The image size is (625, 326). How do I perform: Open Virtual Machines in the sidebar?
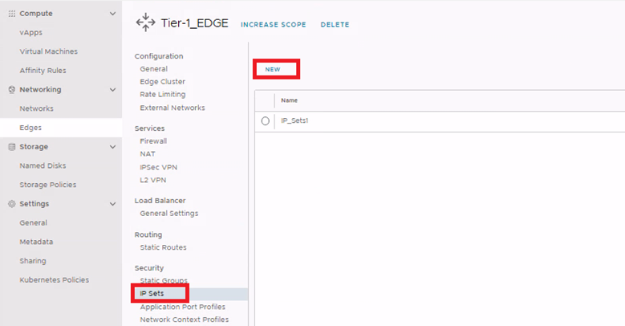coord(48,51)
